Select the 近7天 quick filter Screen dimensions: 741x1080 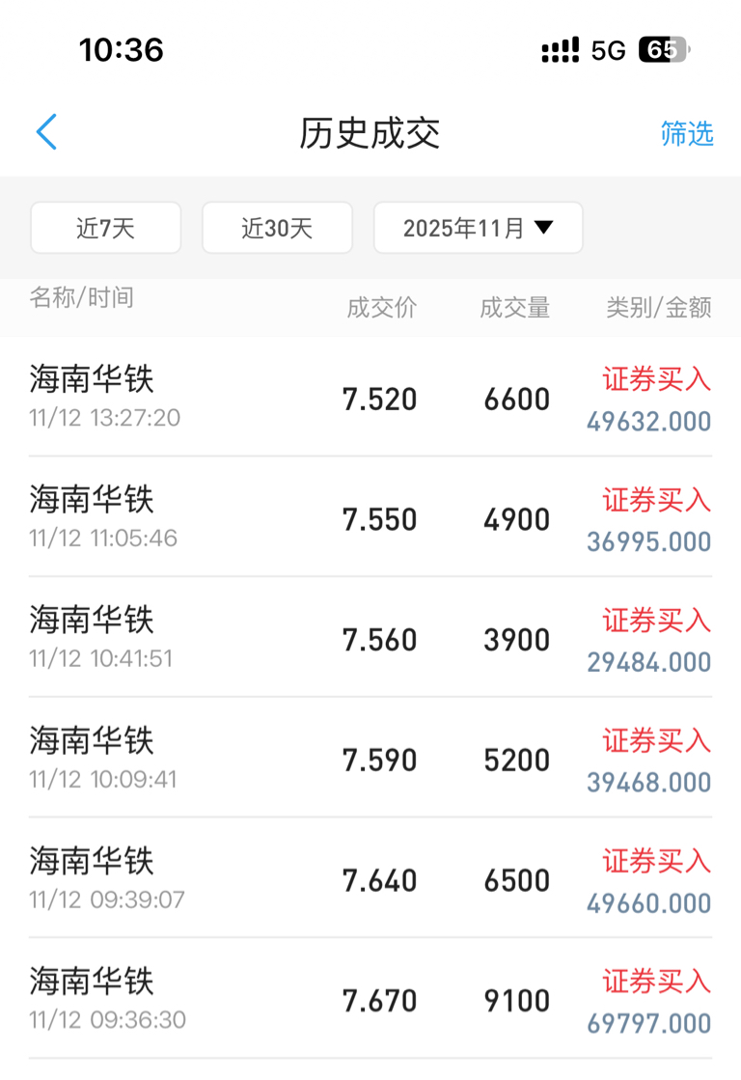[106, 228]
